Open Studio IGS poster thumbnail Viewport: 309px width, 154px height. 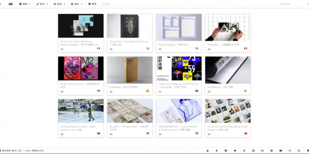click(x=81, y=26)
